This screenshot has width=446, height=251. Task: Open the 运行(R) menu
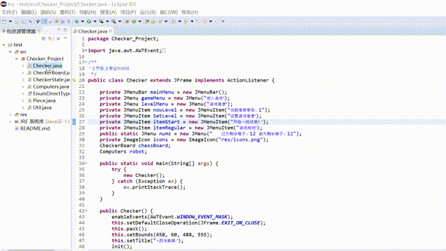(148, 13)
